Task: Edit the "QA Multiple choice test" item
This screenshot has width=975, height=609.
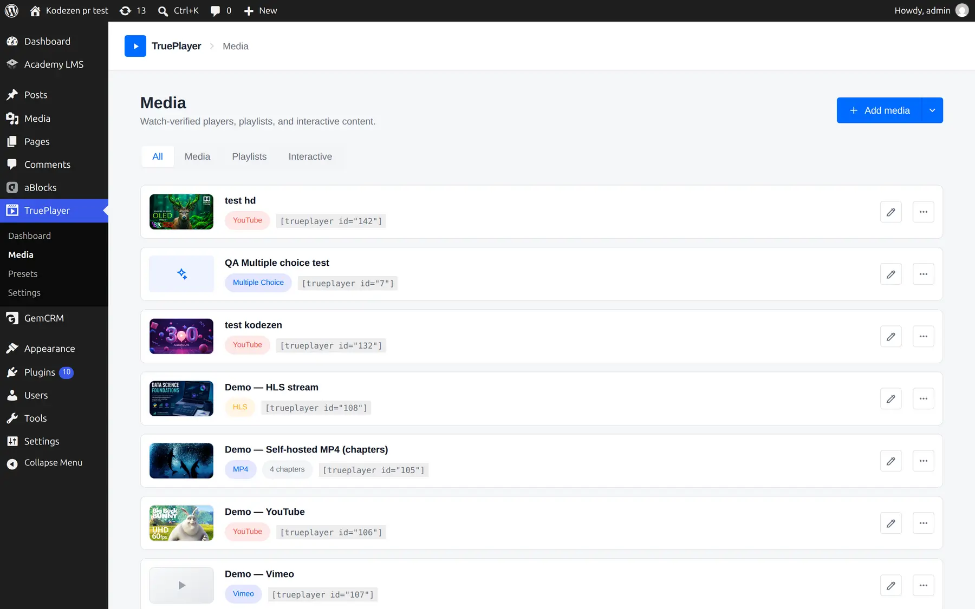Action: click(x=891, y=274)
